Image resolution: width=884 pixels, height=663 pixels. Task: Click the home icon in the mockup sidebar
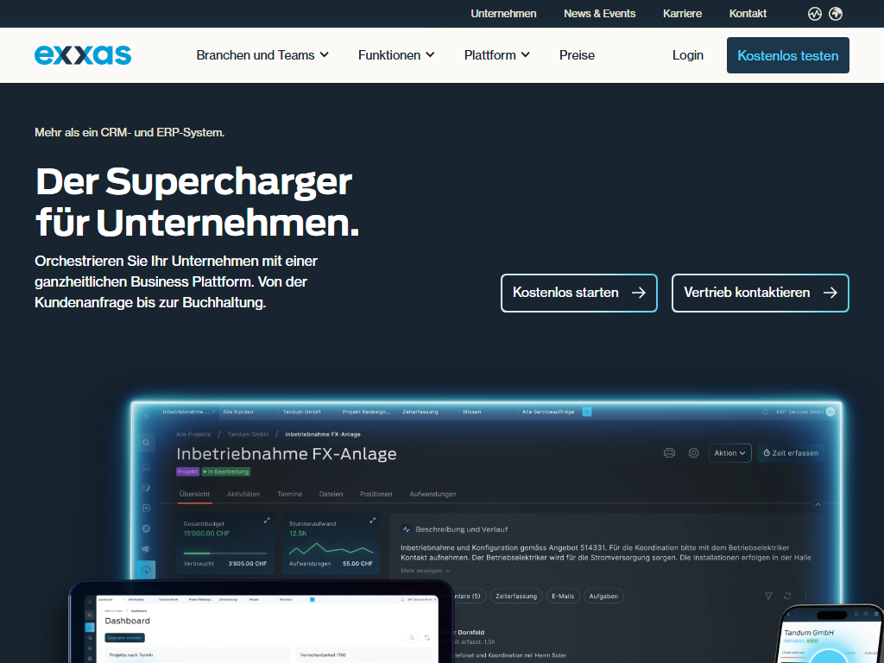[146, 466]
